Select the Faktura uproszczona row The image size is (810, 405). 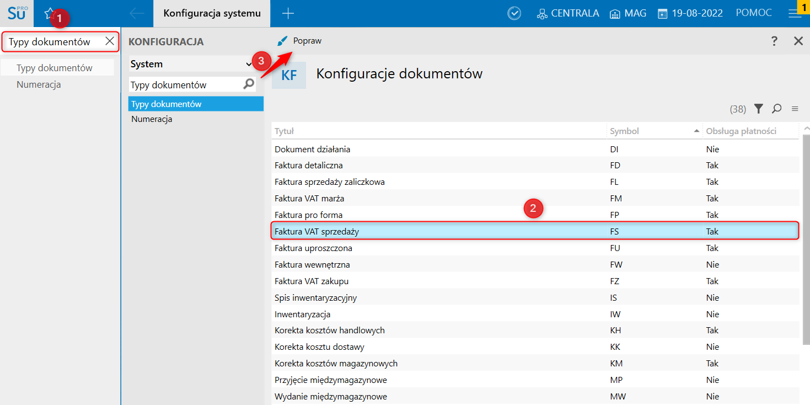click(535, 248)
